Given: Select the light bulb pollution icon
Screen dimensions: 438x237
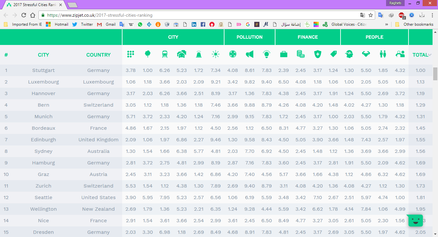Looking at the screenshot, I should pos(266,55).
